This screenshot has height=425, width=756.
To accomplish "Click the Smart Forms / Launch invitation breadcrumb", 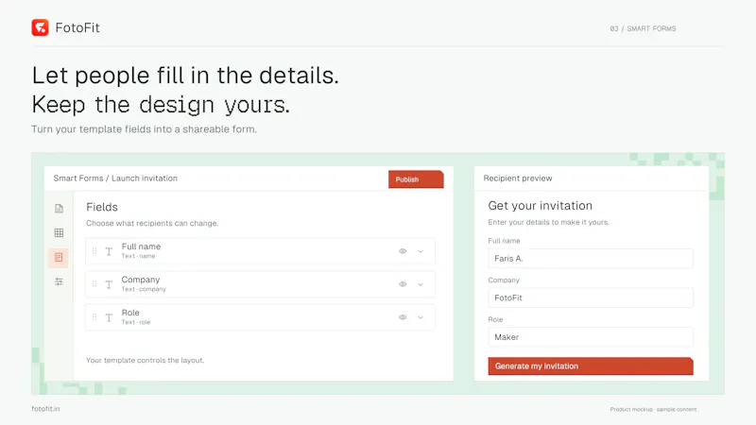I will coord(115,178).
